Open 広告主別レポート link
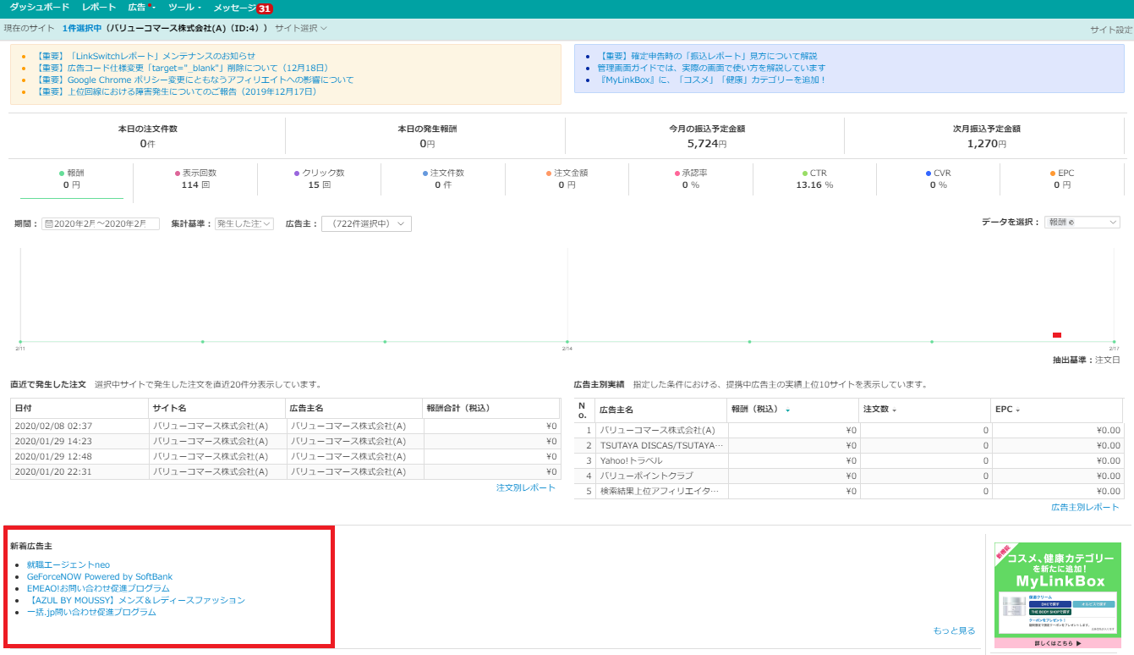The width and height of the screenshot is (1134, 655). 1085,508
